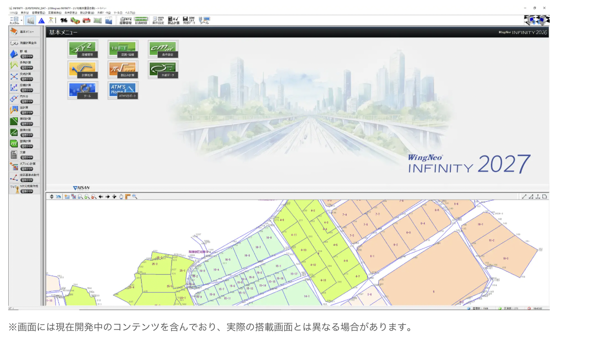Click the blue triangle icon in top toolbar

pyautogui.click(x=41, y=20)
